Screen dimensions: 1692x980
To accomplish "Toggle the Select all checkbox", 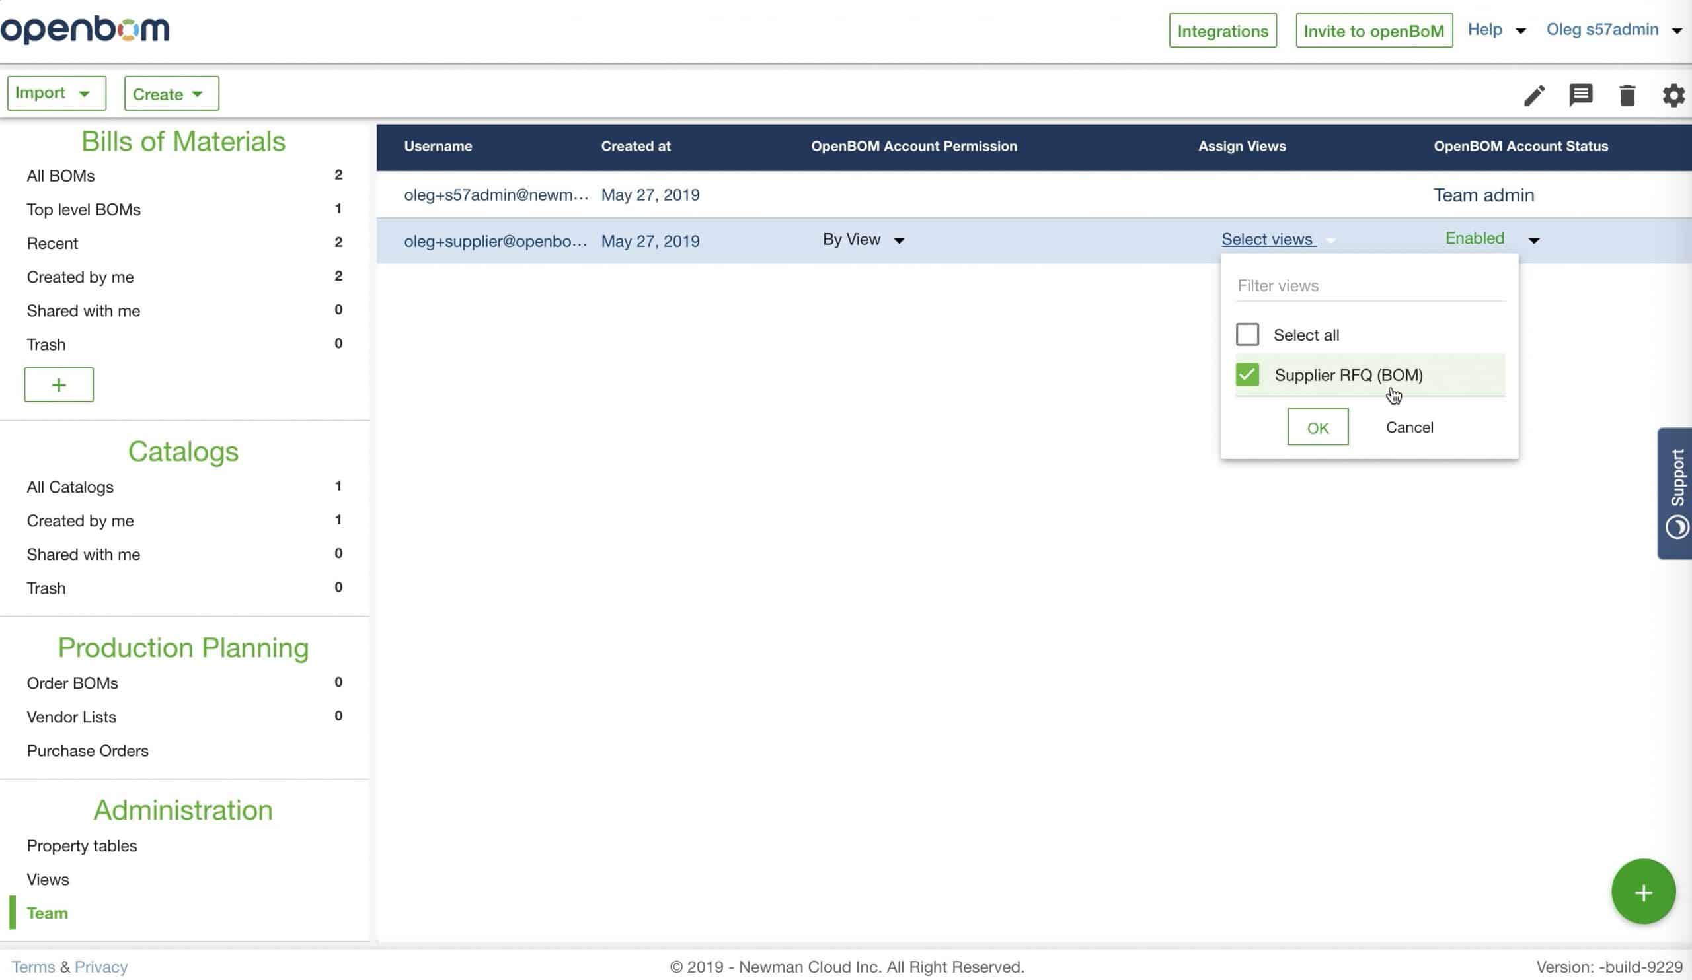I will tap(1247, 335).
